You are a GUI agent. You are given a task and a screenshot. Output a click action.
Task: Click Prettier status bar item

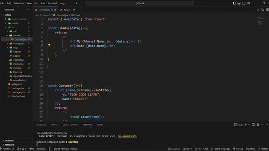click(263, 149)
